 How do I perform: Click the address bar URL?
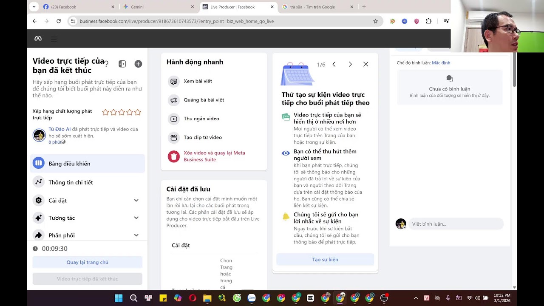pos(177,21)
